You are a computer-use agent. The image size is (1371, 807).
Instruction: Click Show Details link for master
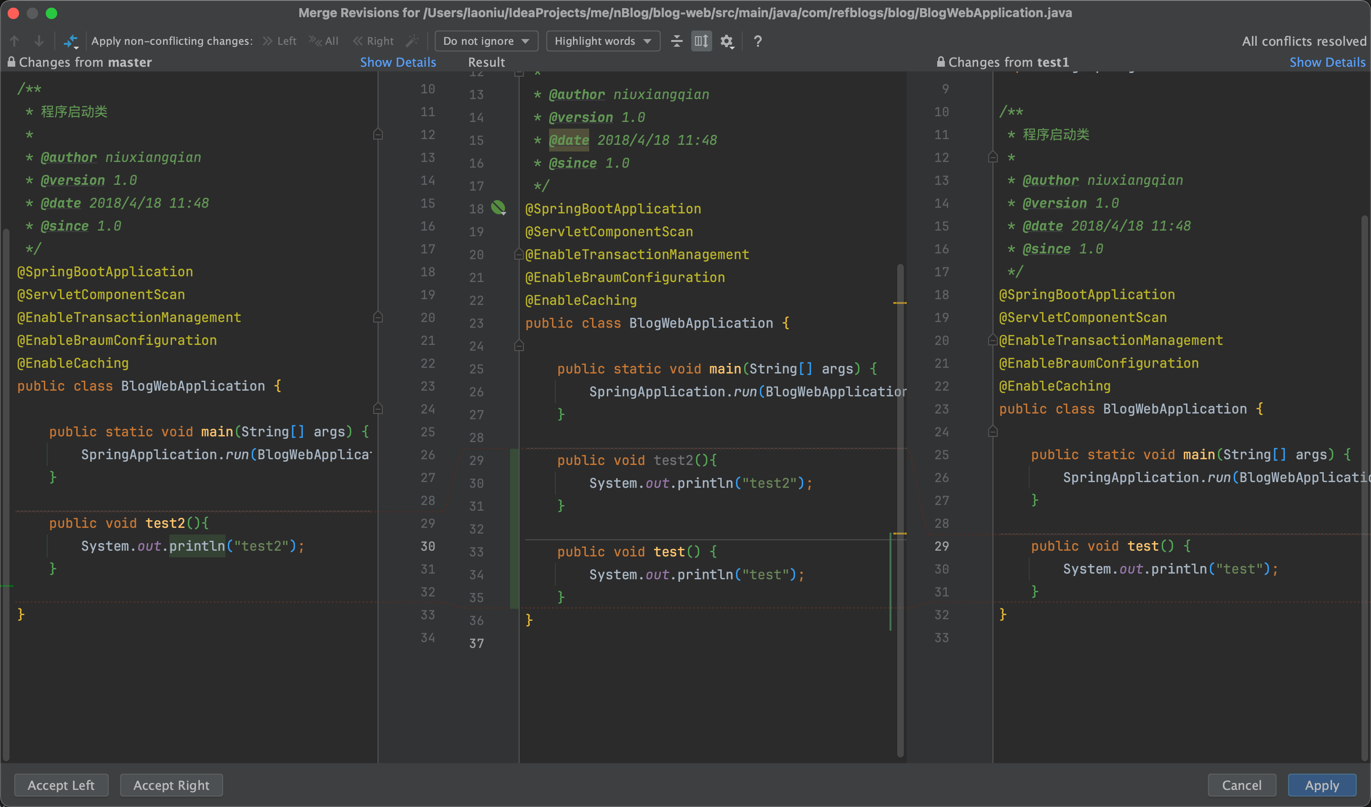398,62
